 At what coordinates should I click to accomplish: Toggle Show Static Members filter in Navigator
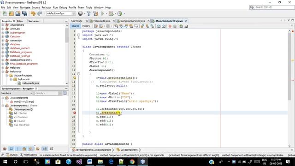coord(18,148)
